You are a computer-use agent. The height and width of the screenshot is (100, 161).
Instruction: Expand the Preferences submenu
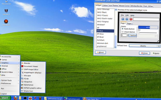[x=10, y=84]
